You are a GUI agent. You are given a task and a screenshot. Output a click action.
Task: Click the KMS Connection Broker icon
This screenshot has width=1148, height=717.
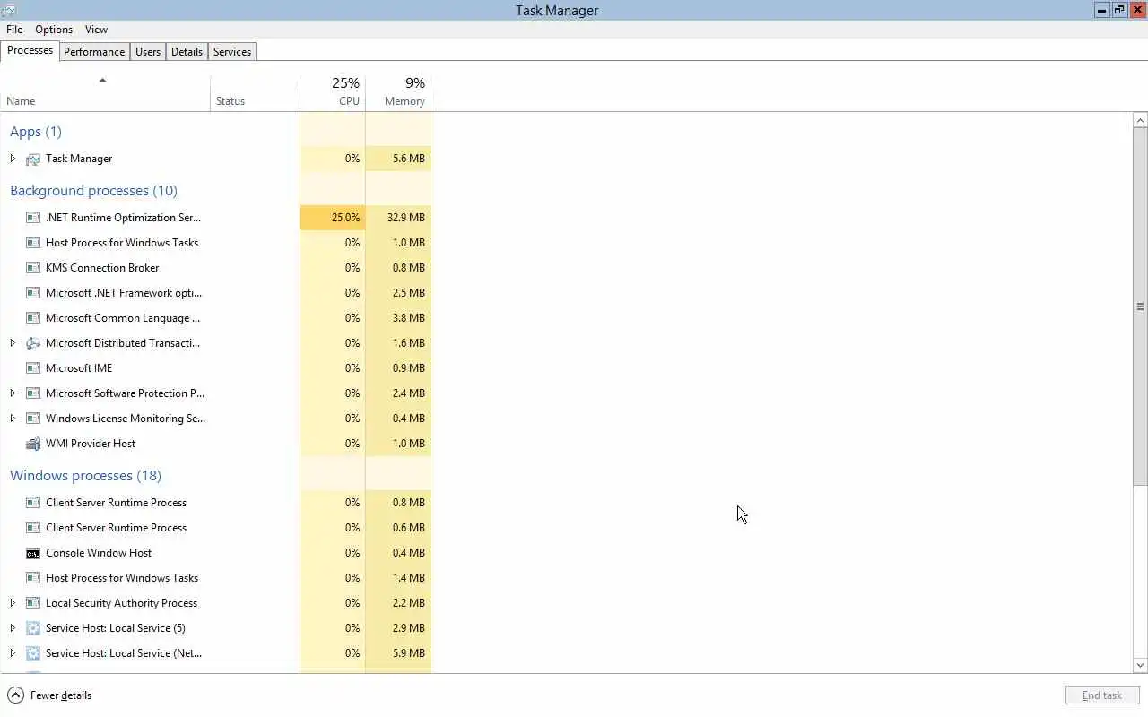[33, 268]
